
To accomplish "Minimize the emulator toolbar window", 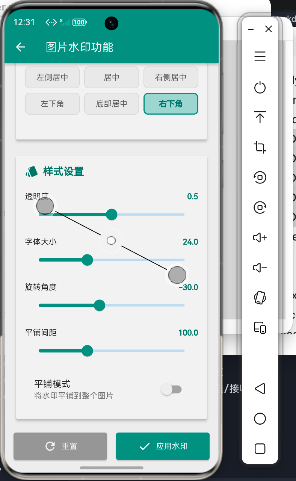I will [x=251, y=29].
